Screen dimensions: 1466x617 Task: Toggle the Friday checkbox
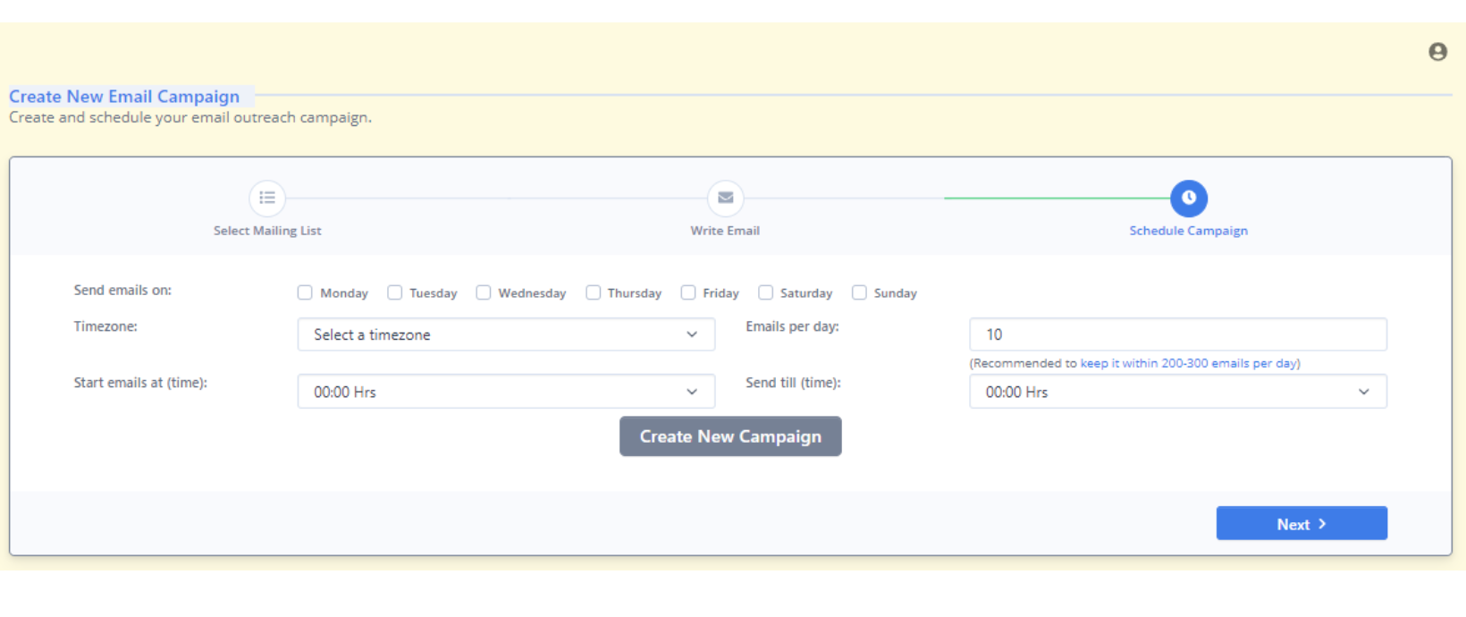pos(687,292)
